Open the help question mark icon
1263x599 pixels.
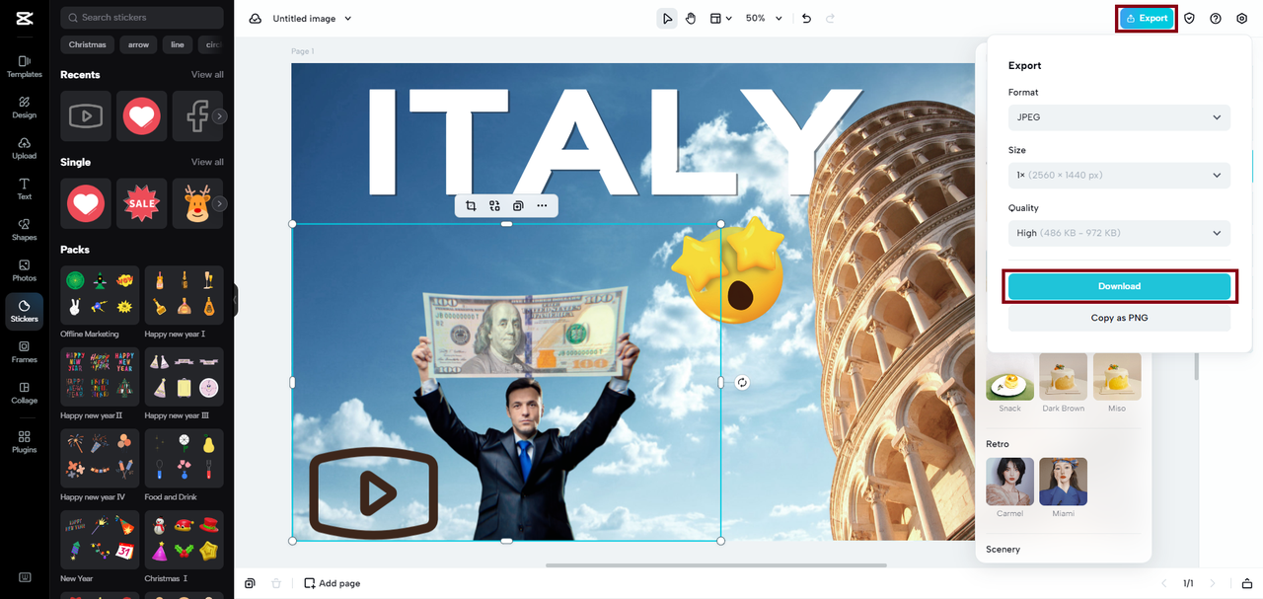pyautogui.click(x=1216, y=18)
